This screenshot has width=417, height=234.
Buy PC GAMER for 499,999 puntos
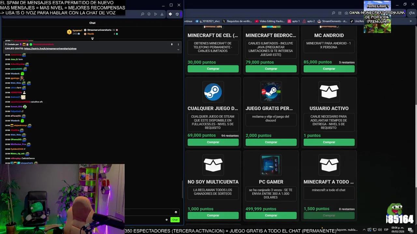271,215
